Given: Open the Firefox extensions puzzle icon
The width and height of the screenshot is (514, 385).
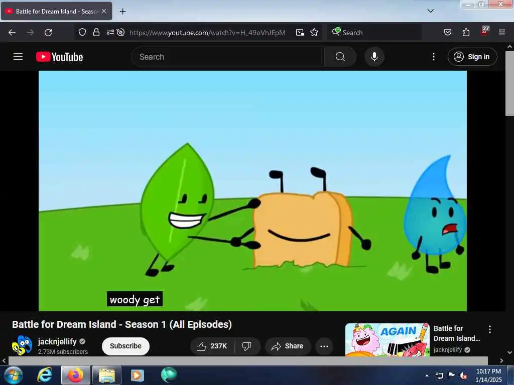Looking at the screenshot, I should pyautogui.click(x=466, y=32).
